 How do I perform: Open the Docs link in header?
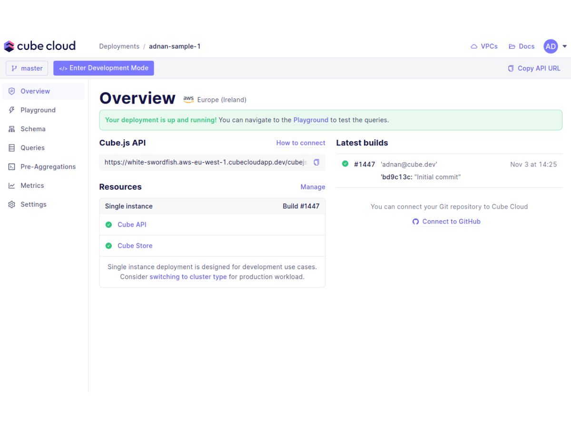pyautogui.click(x=522, y=46)
